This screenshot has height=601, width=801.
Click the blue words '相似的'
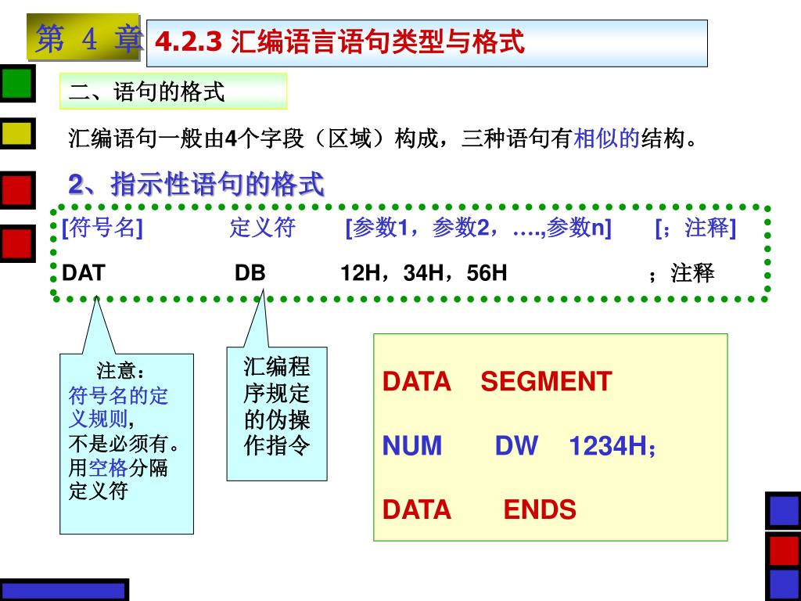click(607, 138)
